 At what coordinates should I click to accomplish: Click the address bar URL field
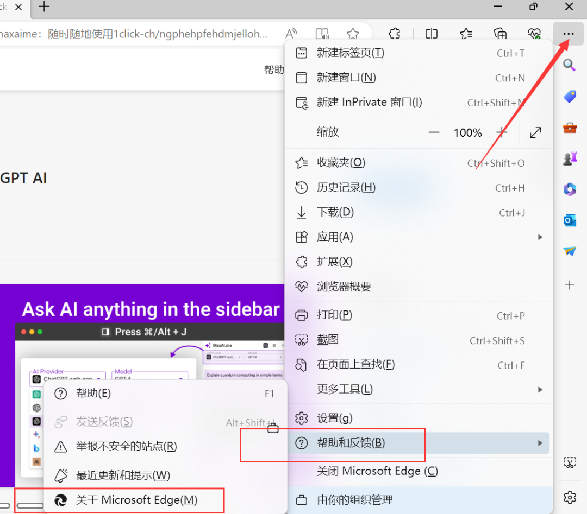click(133, 34)
